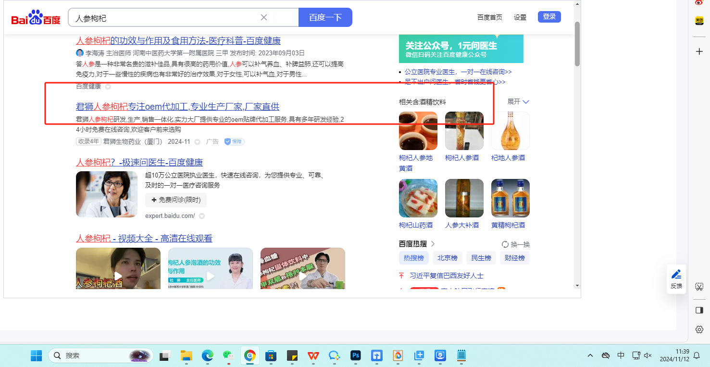Go to 百度首页

(490, 17)
